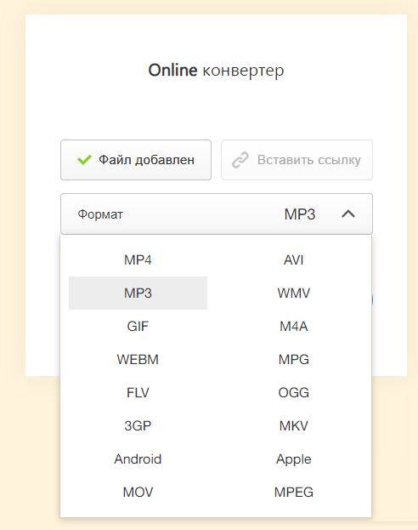Viewport: 418px width, 530px height.
Task: Choose GIF from format list
Action: click(x=138, y=326)
